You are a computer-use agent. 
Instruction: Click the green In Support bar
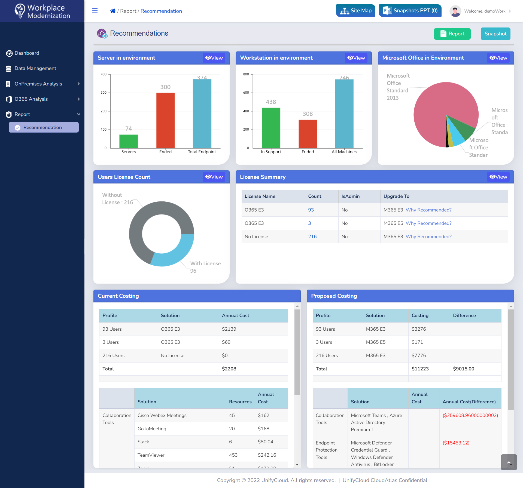pyautogui.click(x=271, y=128)
